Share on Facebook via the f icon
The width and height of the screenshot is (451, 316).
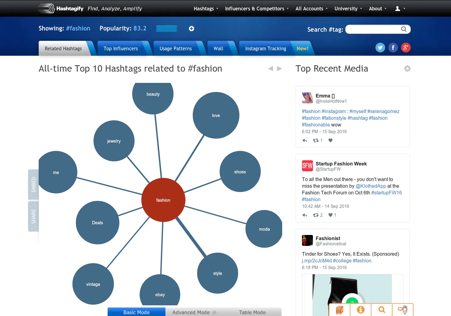393,48
